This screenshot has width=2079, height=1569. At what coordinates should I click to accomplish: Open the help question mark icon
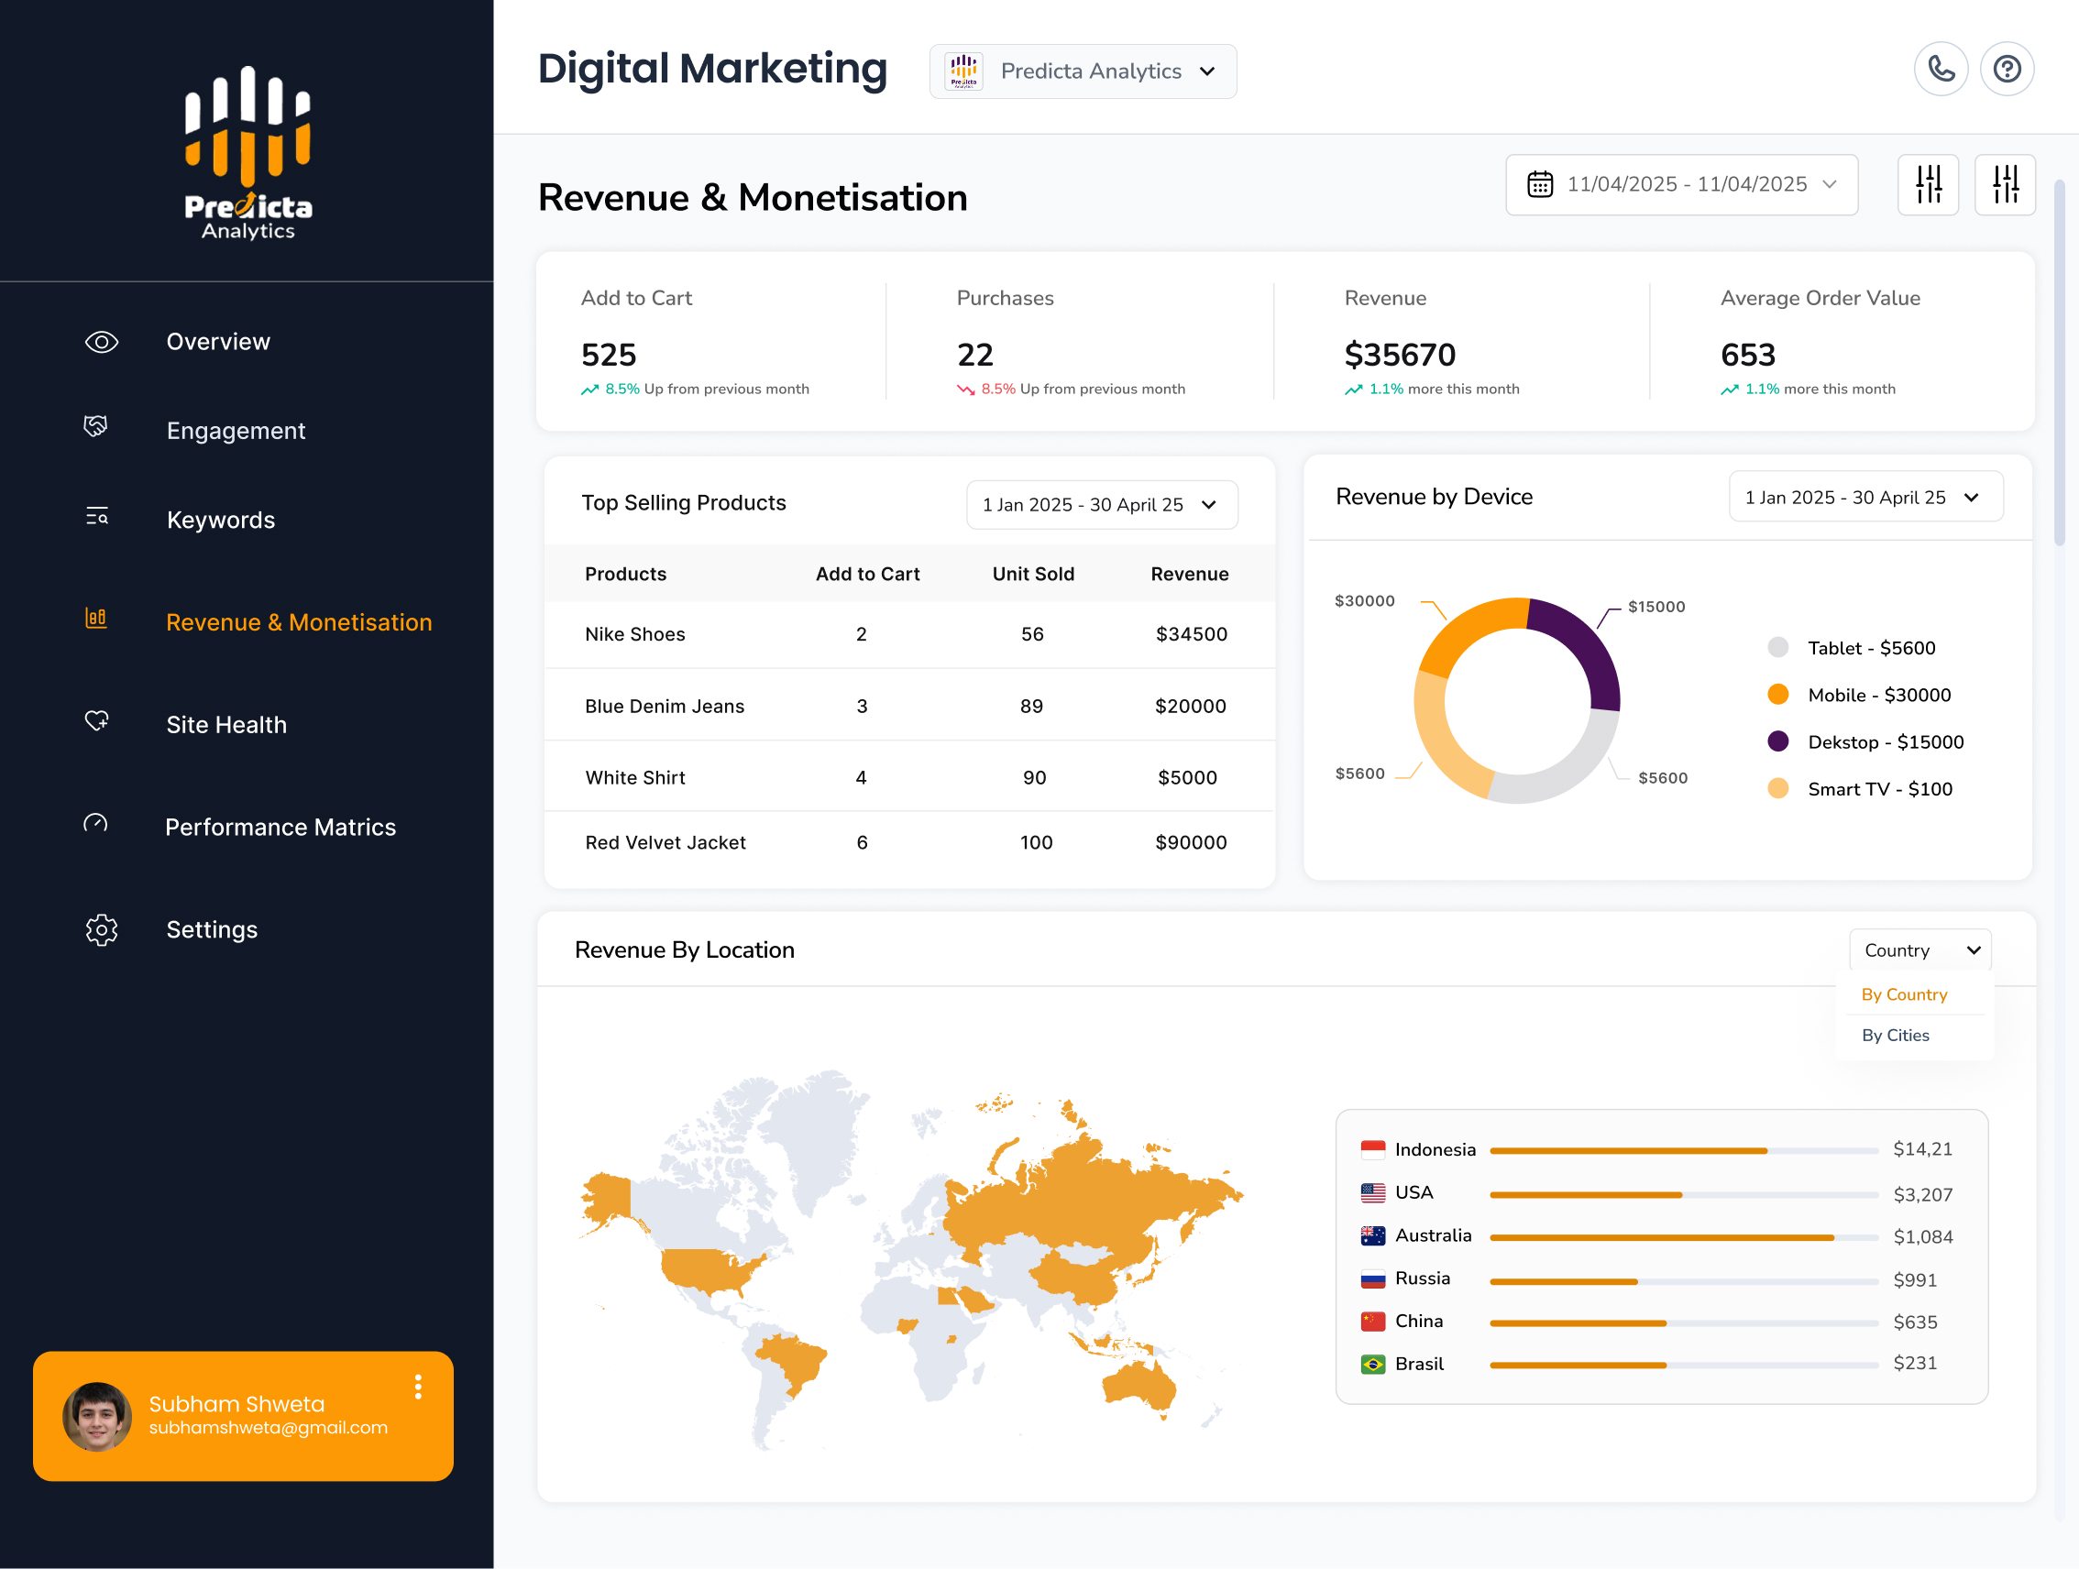(2007, 69)
